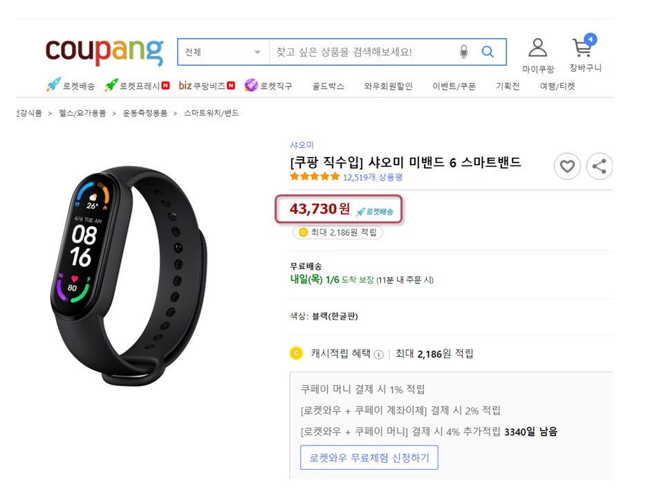Open the 12,519개 상품평 reviews link
The width and height of the screenshot is (664, 498).
(372, 177)
